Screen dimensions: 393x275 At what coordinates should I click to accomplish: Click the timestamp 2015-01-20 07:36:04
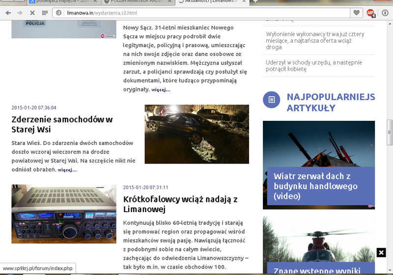click(x=34, y=108)
